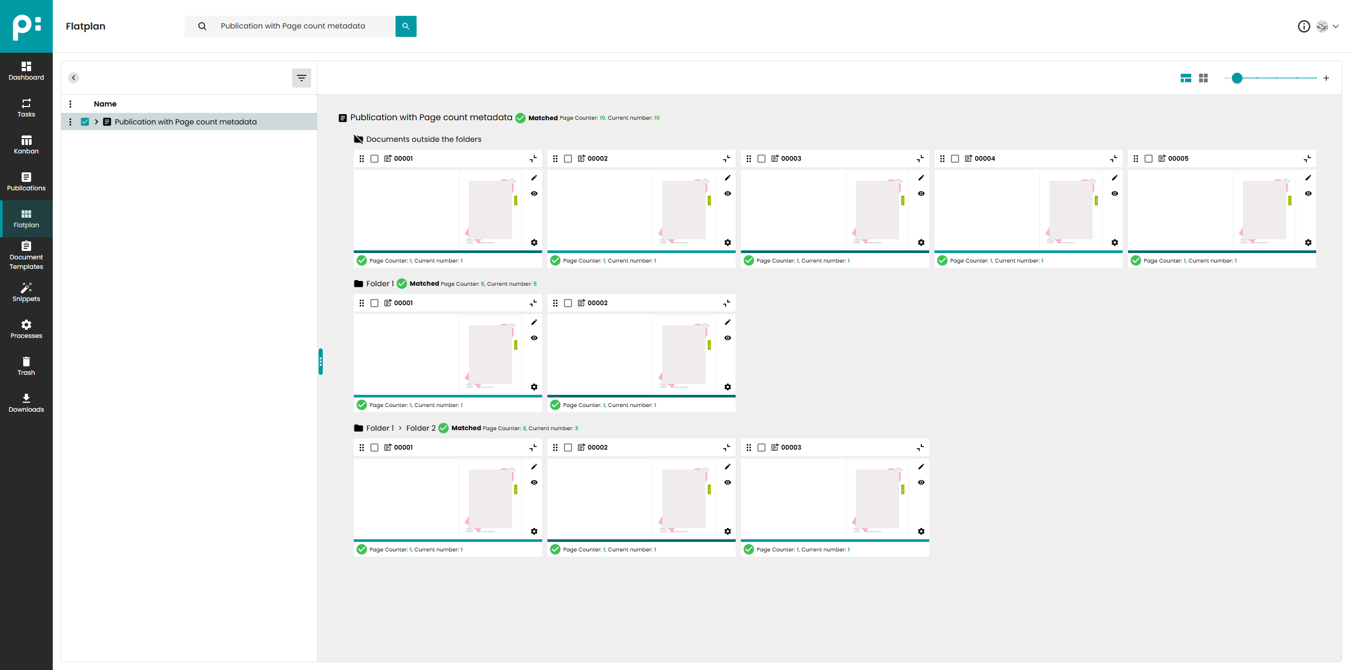Uncheck the Publication with Page count metadata row
The height and width of the screenshot is (670, 1350).
(x=85, y=122)
